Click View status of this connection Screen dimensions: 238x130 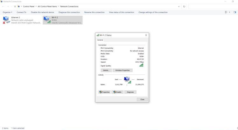[x=122, y=12]
